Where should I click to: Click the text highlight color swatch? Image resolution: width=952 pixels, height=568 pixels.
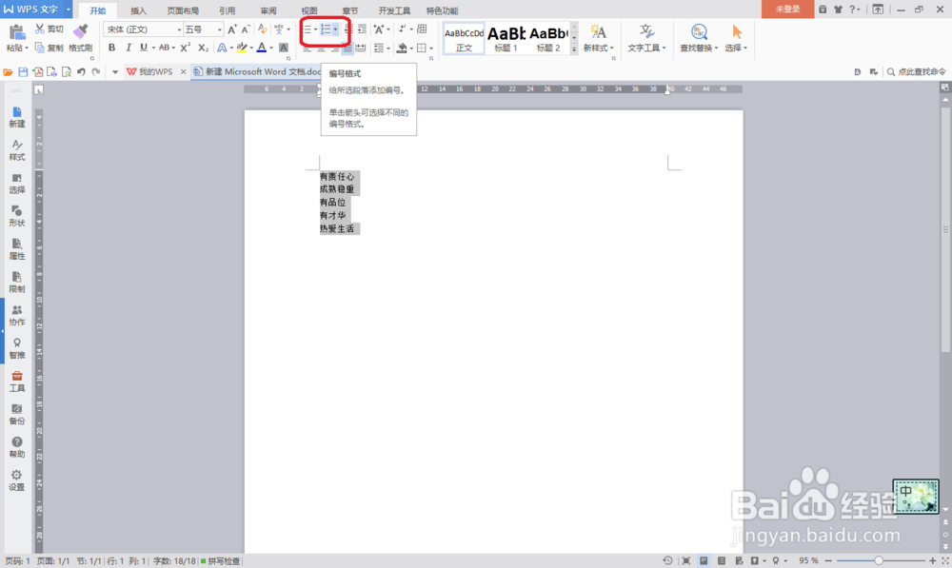pyautogui.click(x=241, y=48)
